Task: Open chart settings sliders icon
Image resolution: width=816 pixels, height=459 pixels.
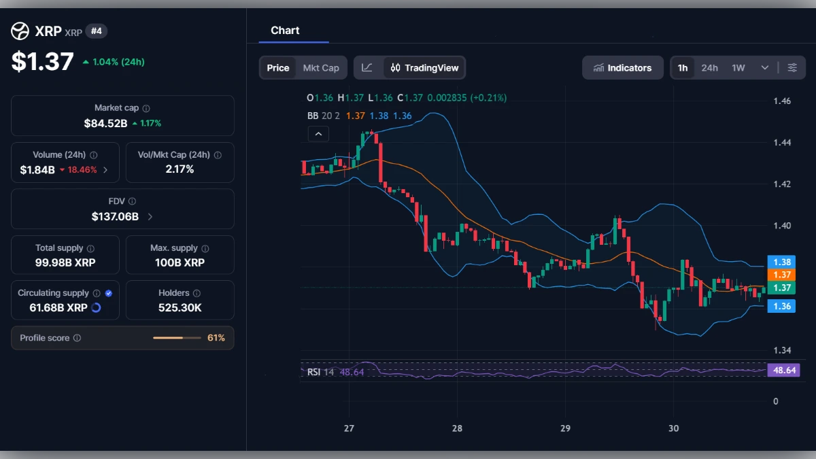Action: 792,67
